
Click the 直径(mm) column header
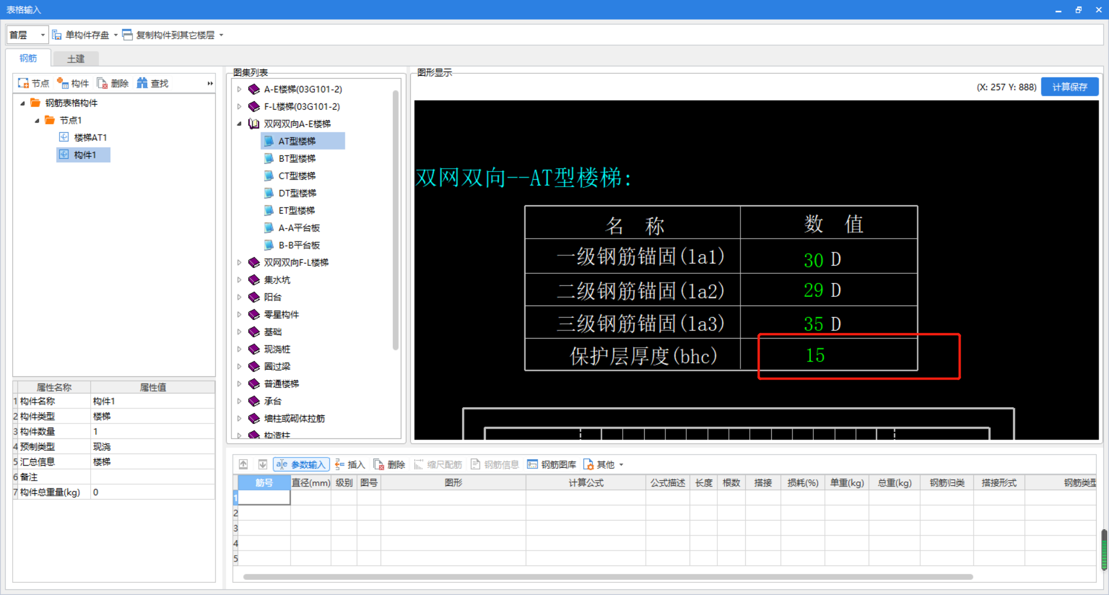[x=311, y=482]
